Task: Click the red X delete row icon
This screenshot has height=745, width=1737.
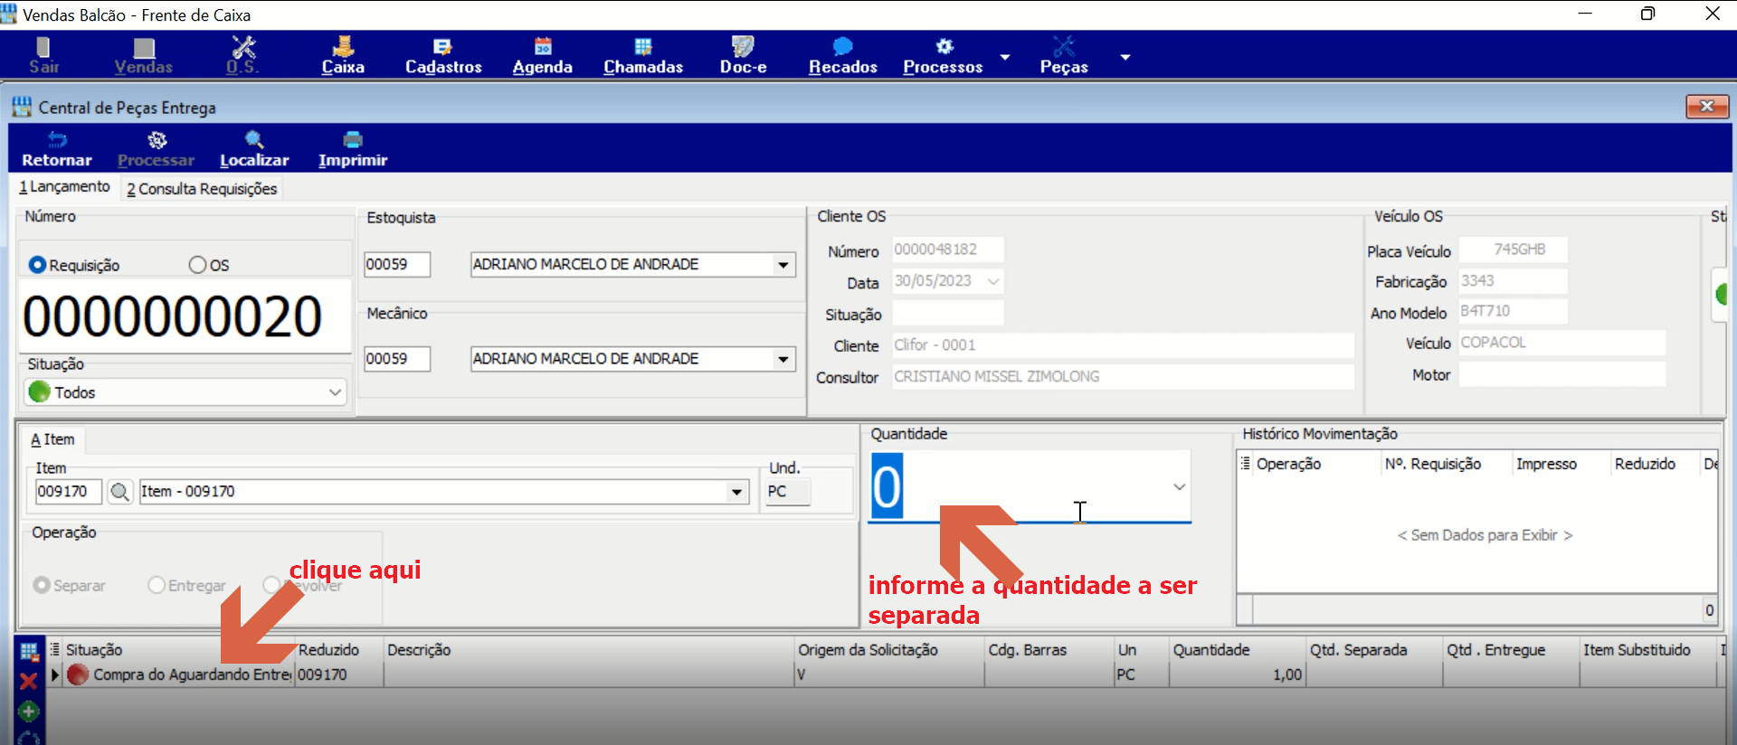Action: (28, 681)
